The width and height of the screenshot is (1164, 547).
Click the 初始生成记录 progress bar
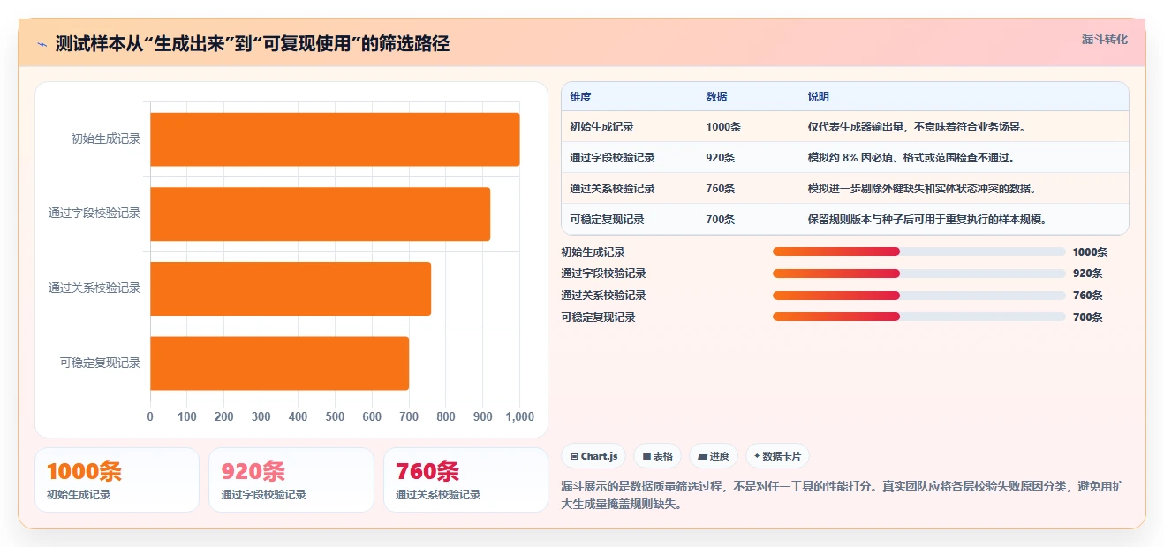click(918, 251)
